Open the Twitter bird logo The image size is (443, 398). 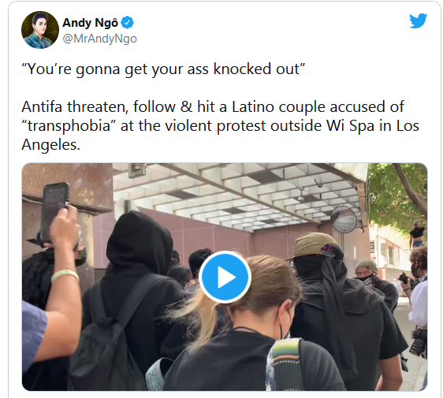point(418,20)
